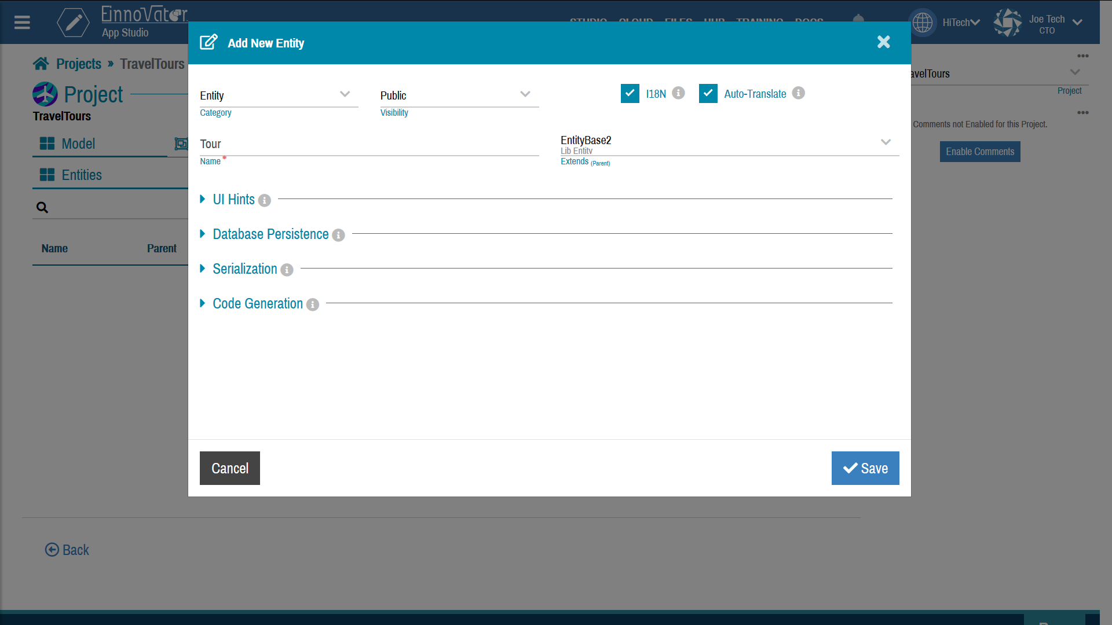
Task: Expand the Code Generation section
Action: [x=202, y=303]
